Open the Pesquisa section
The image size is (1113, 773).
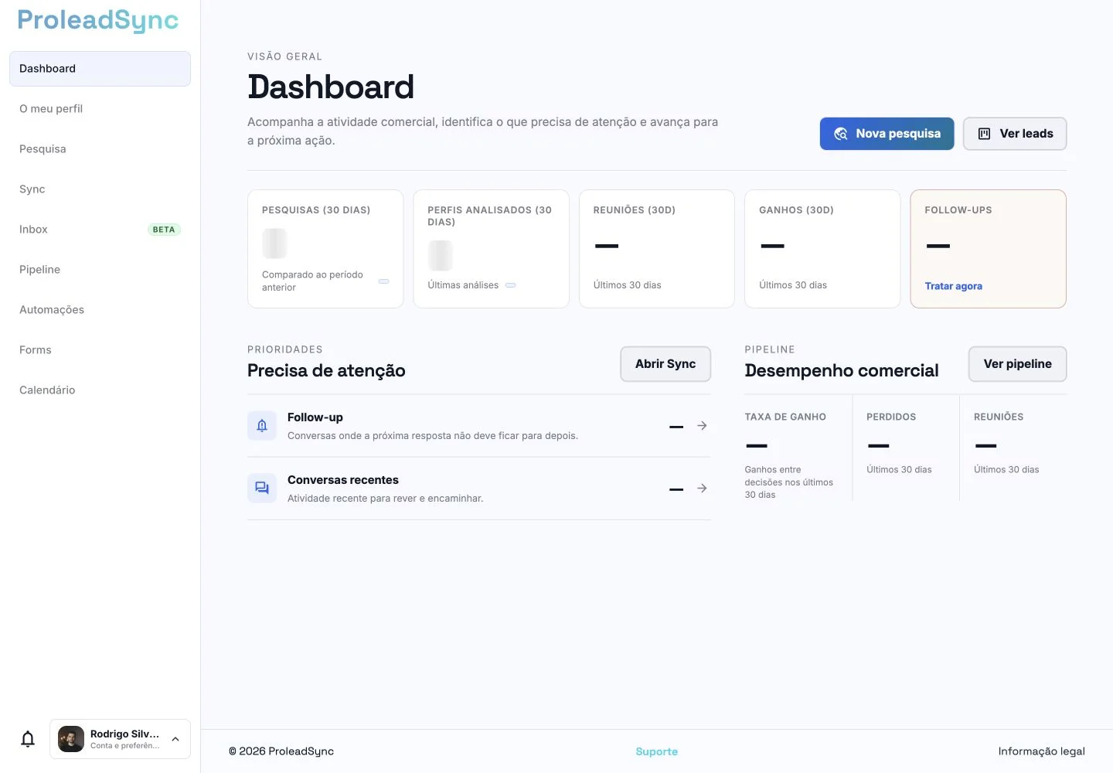[100, 149]
